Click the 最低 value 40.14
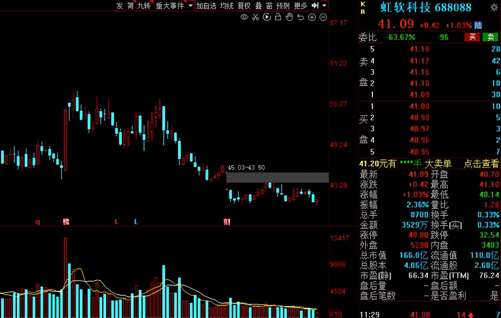 coord(489,195)
